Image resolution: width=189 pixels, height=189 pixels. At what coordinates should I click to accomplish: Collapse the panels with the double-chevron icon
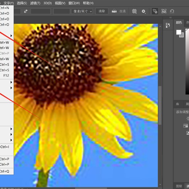(170, 17)
